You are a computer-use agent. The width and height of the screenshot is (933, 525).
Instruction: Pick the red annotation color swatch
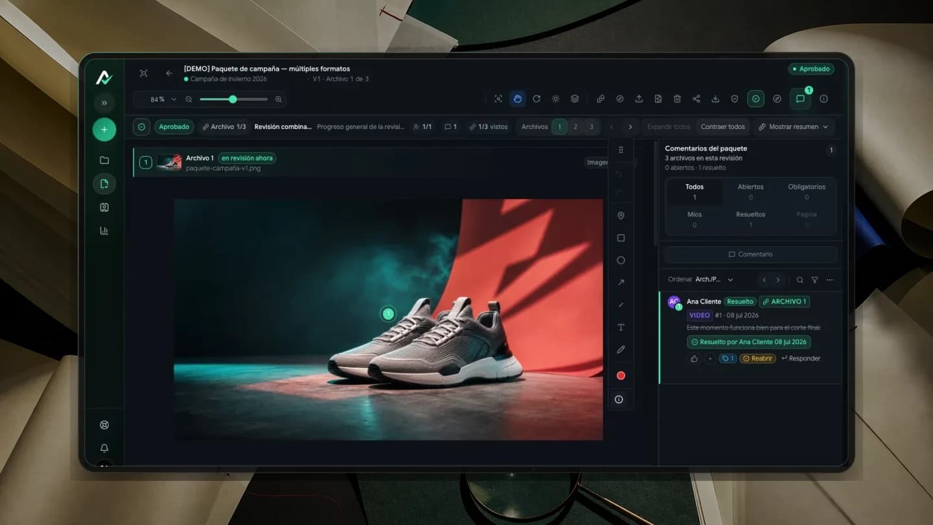click(621, 376)
